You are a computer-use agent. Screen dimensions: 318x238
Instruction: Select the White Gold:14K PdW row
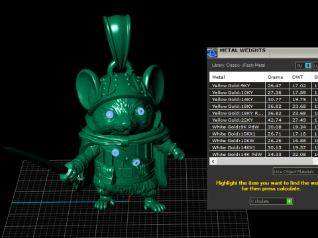(x=264, y=154)
